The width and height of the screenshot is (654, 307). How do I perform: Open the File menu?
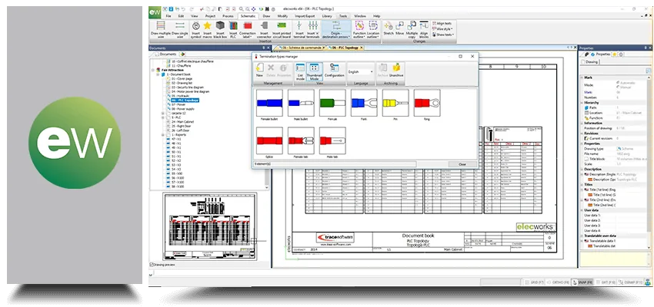(169, 16)
